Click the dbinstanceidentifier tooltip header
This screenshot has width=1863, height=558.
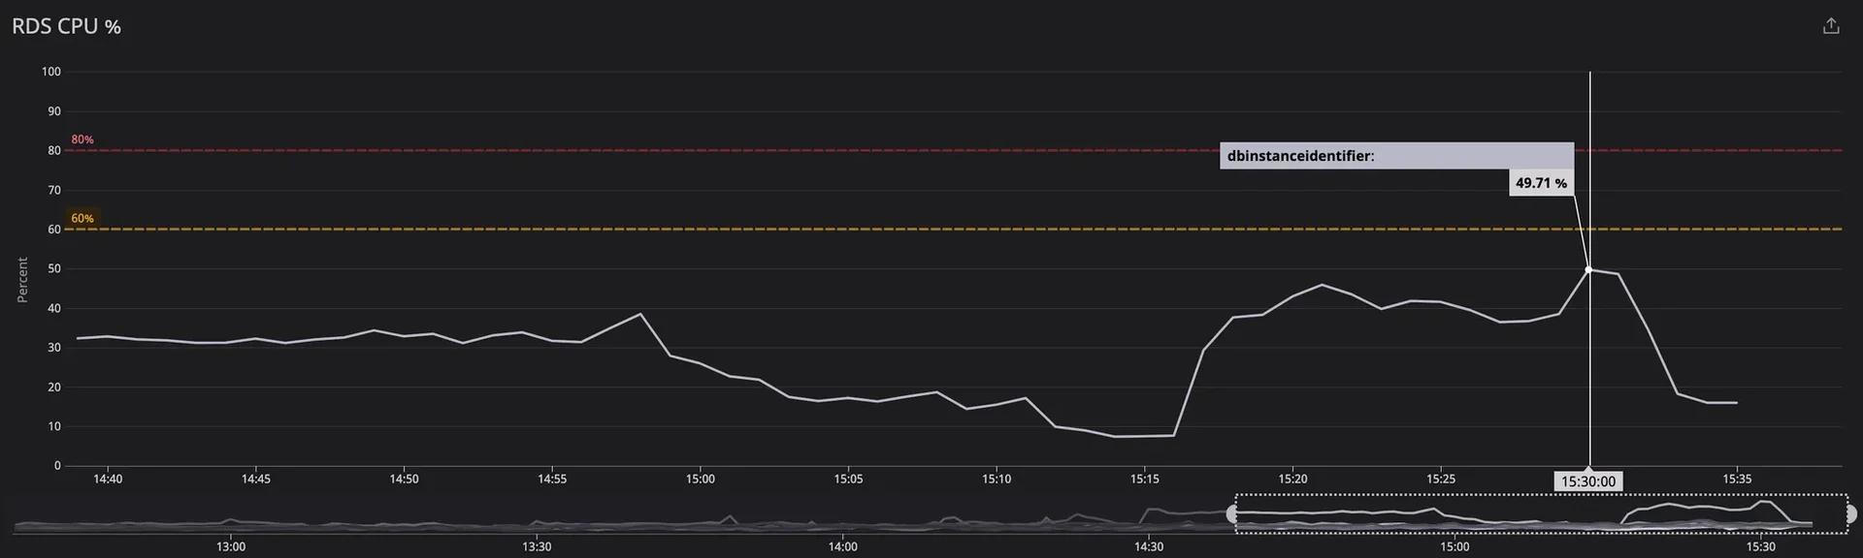[x=1396, y=156]
